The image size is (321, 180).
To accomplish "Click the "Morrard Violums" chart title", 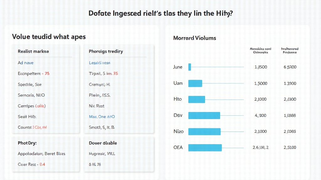I will click(x=194, y=38).
